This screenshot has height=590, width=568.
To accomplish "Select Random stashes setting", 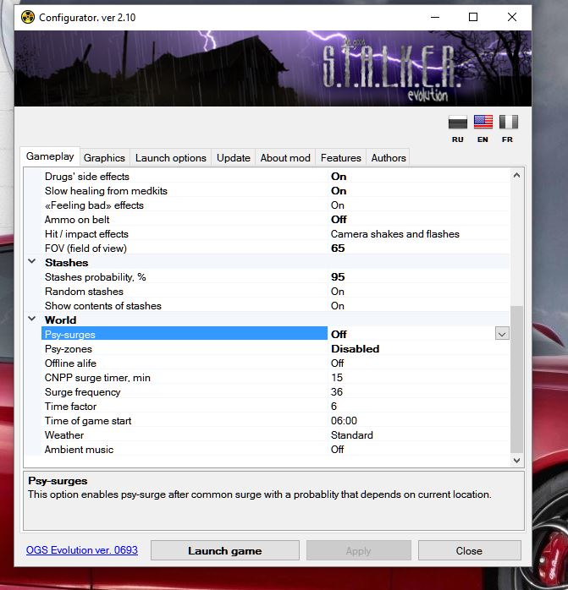I will coord(275,292).
